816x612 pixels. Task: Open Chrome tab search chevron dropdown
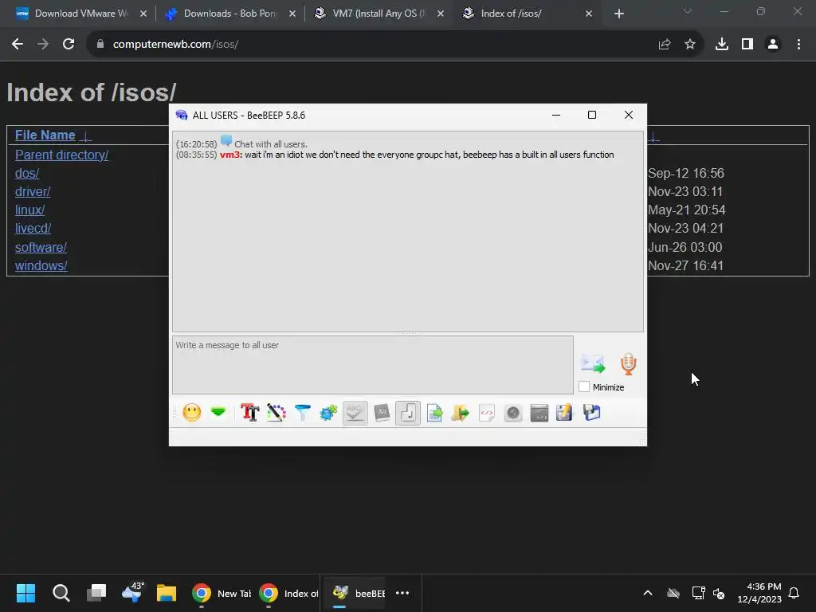[688, 11]
